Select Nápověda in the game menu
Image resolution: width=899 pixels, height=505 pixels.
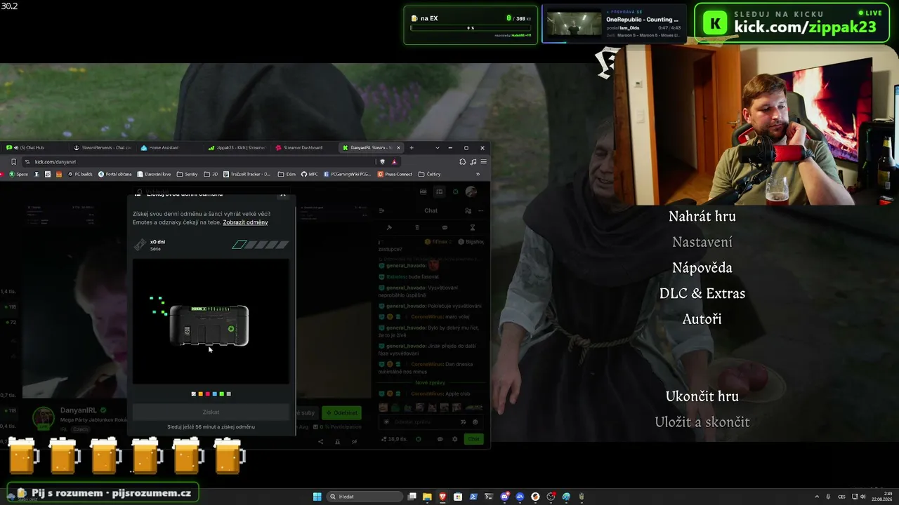point(702,267)
